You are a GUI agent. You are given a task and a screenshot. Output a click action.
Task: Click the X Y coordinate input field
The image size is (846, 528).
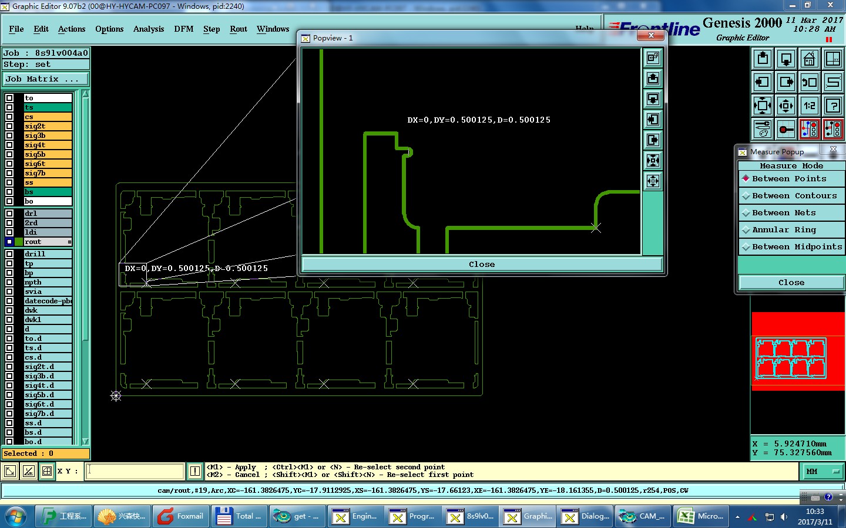[135, 471]
